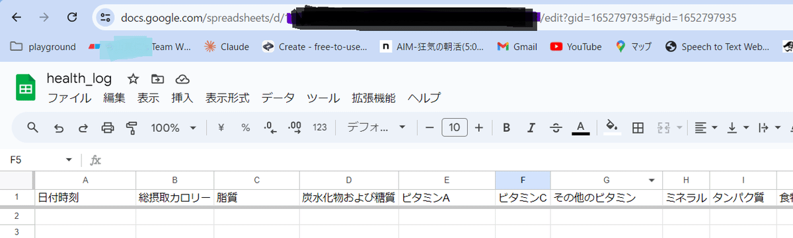Print the spreadsheet
793x238 pixels.
click(108, 128)
